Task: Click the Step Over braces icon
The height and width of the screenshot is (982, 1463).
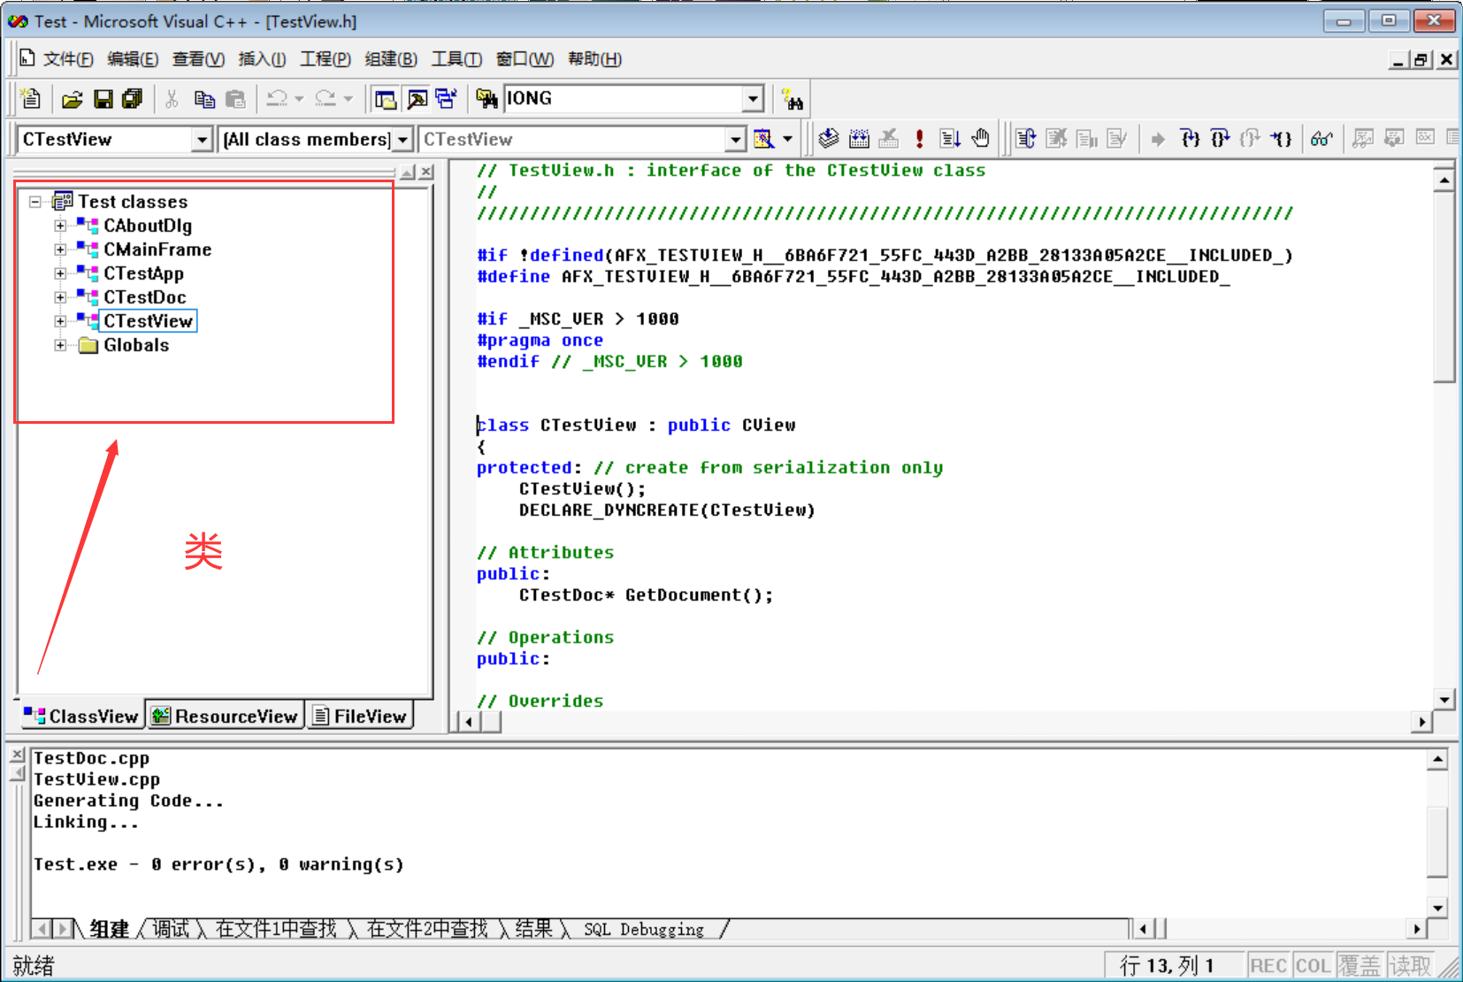Action: (1221, 139)
